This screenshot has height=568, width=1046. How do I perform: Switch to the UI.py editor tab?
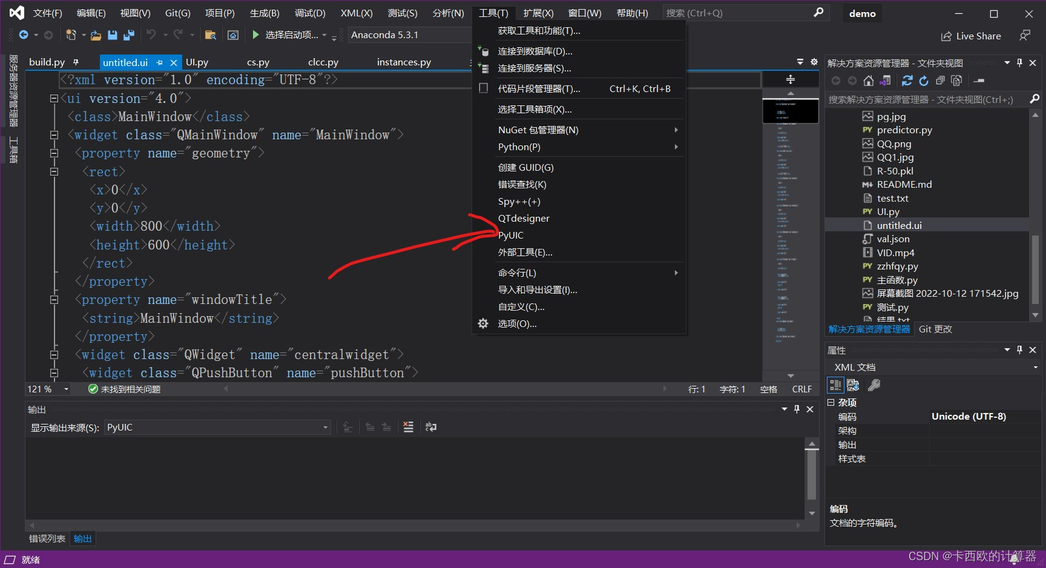coord(197,62)
